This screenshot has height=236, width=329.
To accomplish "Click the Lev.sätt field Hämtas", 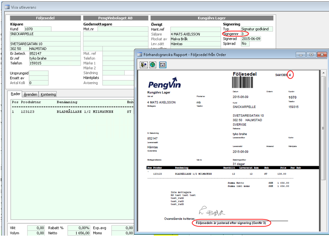I will (195, 44).
